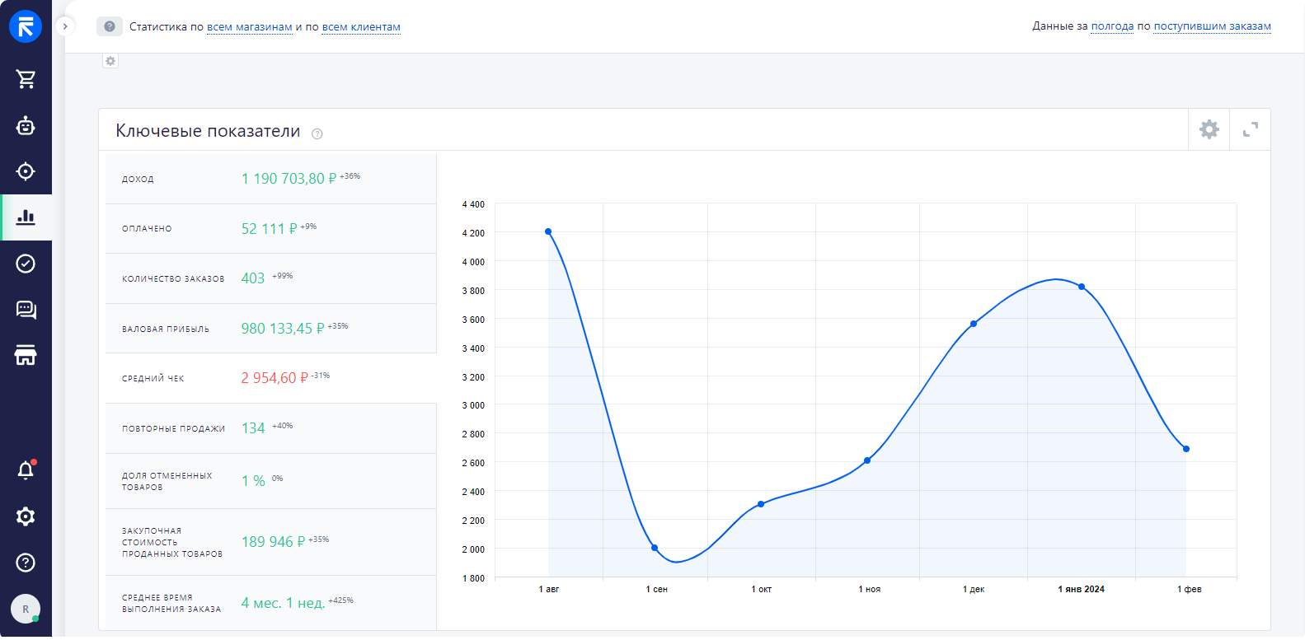Open the 'всем клиентам' client filter
Viewport: 1305px width, 640px height.
[x=361, y=27]
